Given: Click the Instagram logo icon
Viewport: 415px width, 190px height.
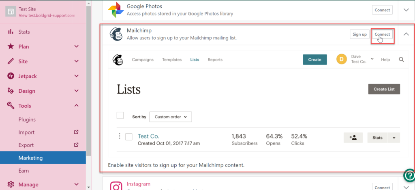Looking at the screenshot, I should [116, 186].
